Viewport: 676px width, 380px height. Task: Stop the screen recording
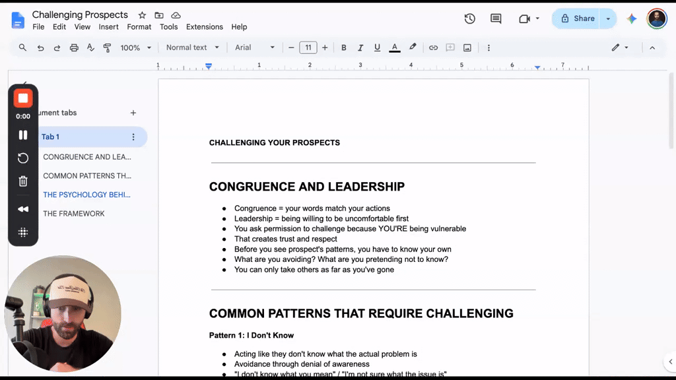(x=23, y=98)
